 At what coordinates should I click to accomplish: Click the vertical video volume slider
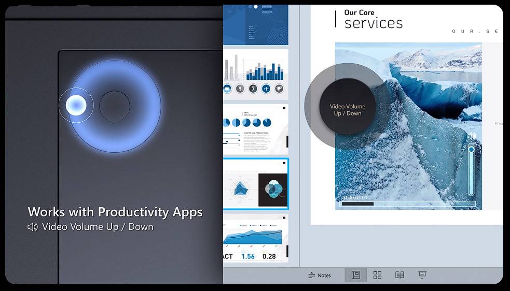coord(472,171)
